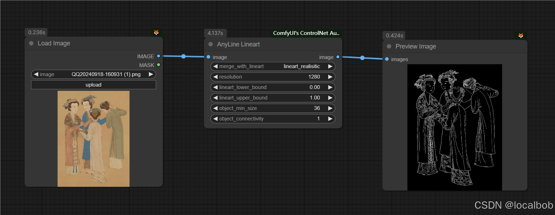Screen dimensions: 555x215
Task: Click link midpoint between Load Image and AnyLine
Action: [183, 56]
